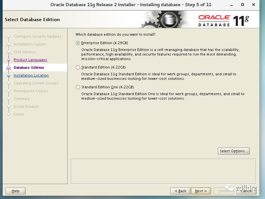Viewport: 265px width, 199px height.
Task: Minimize the installer window
Action: 232,5
